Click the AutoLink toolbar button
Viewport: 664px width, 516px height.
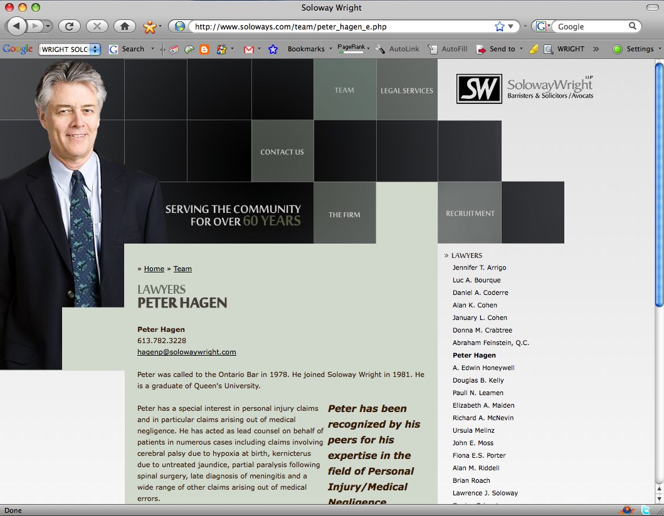(x=398, y=49)
